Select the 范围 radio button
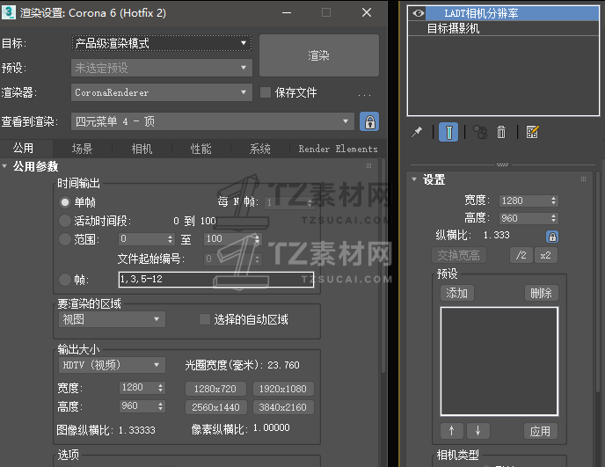The width and height of the screenshot is (605, 467). (x=65, y=239)
